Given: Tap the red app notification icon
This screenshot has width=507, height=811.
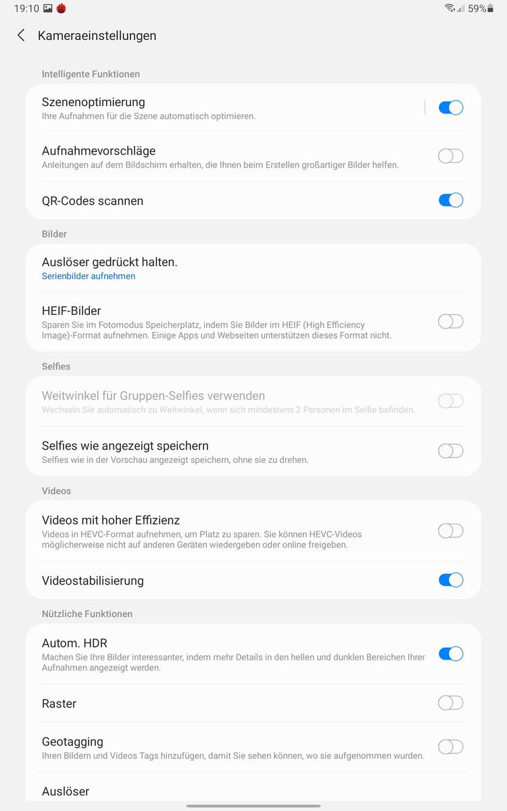Looking at the screenshot, I should pyautogui.click(x=62, y=9).
